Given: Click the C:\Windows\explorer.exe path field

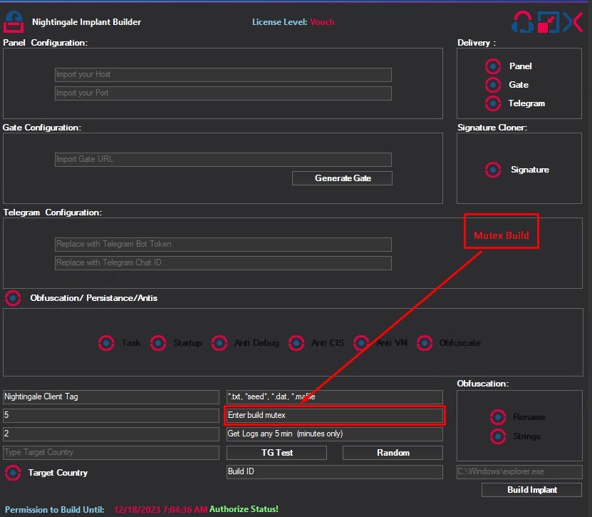Looking at the screenshot, I should pos(519,471).
